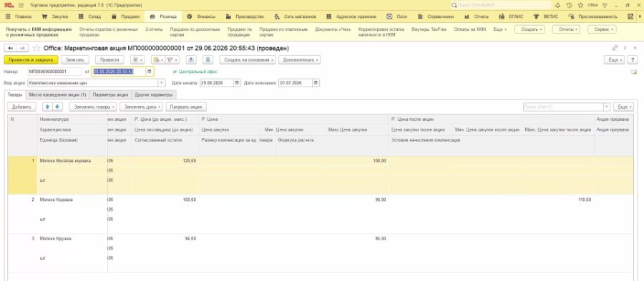
Task: Expand the Создать dropdown in command panel
Action: tap(530, 29)
